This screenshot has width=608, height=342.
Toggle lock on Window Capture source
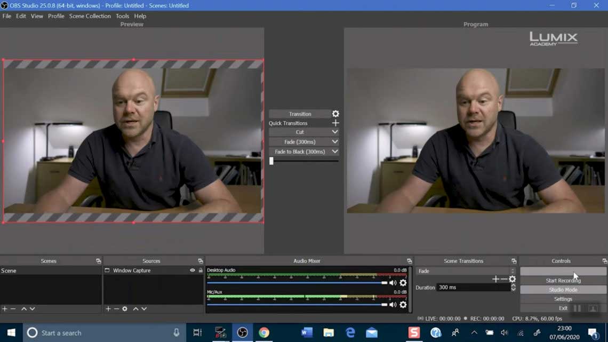pos(201,271)
